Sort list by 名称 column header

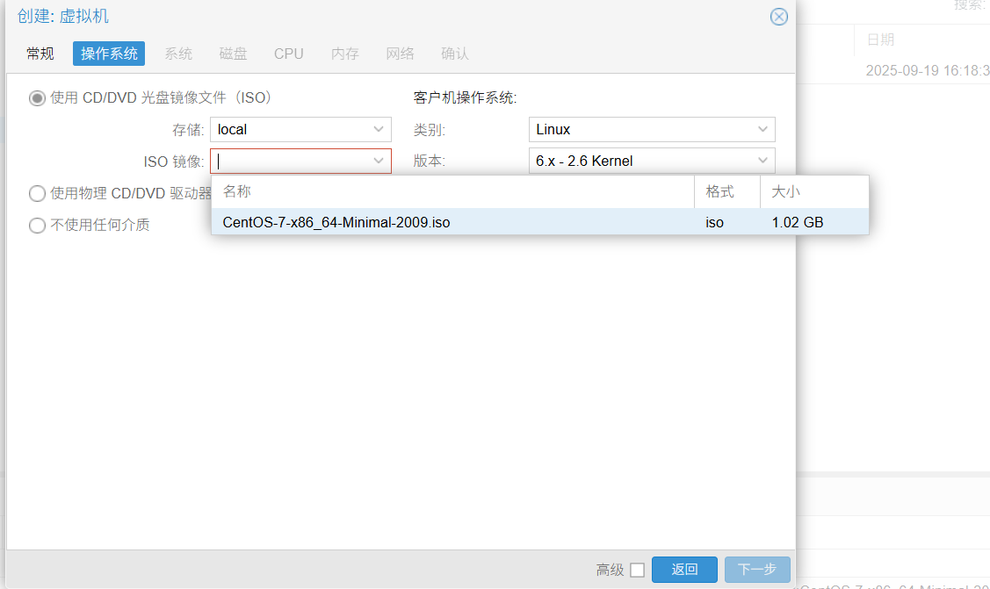tap(452, 191)
